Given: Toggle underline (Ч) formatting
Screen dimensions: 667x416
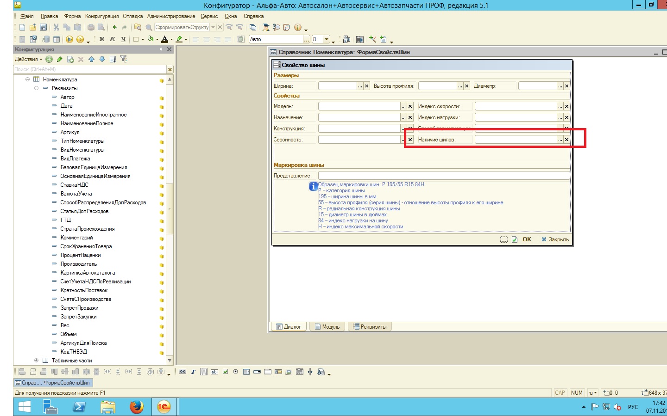Looking at the screenshot, I should point(123,39).
